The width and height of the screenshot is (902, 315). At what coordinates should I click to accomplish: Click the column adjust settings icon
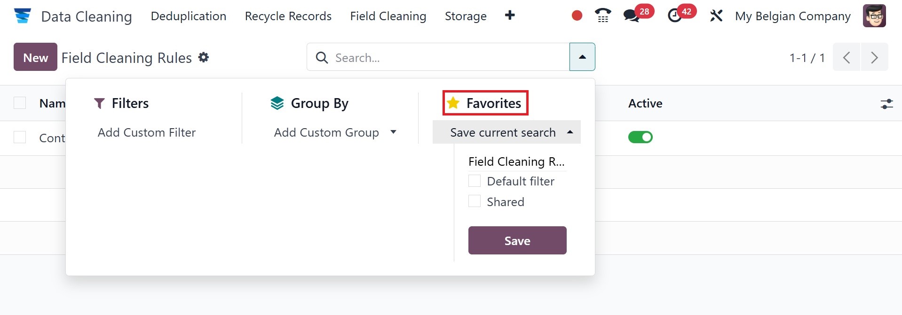886,104
